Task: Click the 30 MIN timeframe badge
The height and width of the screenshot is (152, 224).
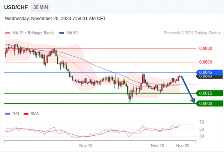Action: (x=41, y=7)
